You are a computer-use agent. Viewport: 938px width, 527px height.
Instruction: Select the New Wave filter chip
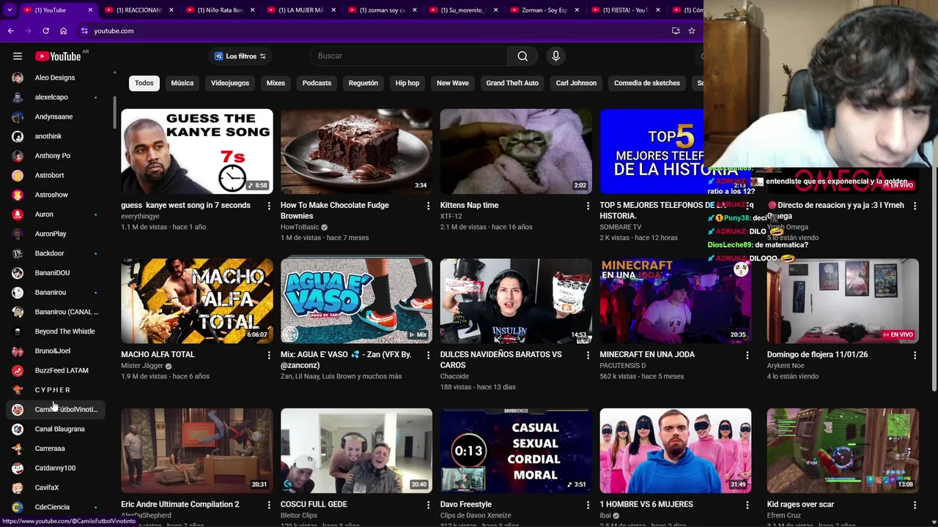(x=453, y=83)
